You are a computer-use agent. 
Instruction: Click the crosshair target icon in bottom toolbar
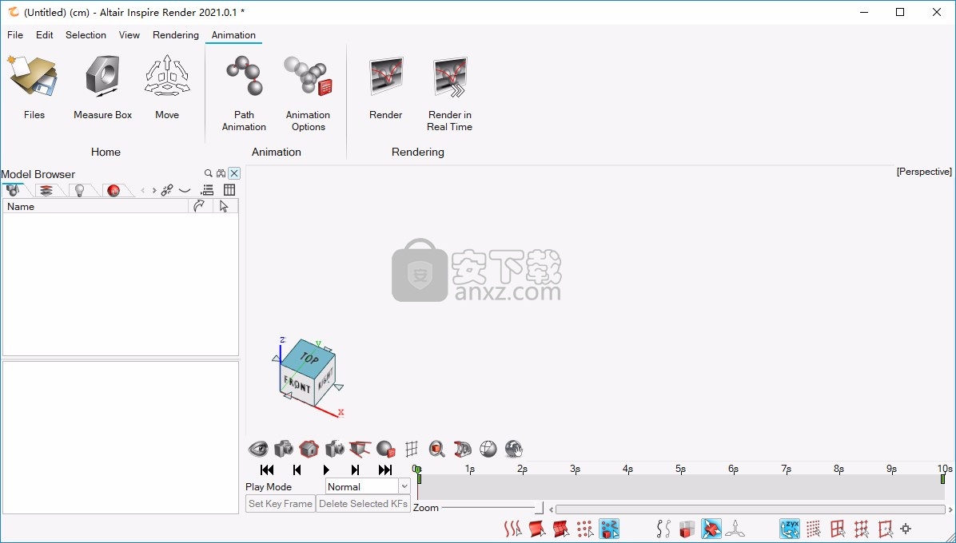(906, 529)
